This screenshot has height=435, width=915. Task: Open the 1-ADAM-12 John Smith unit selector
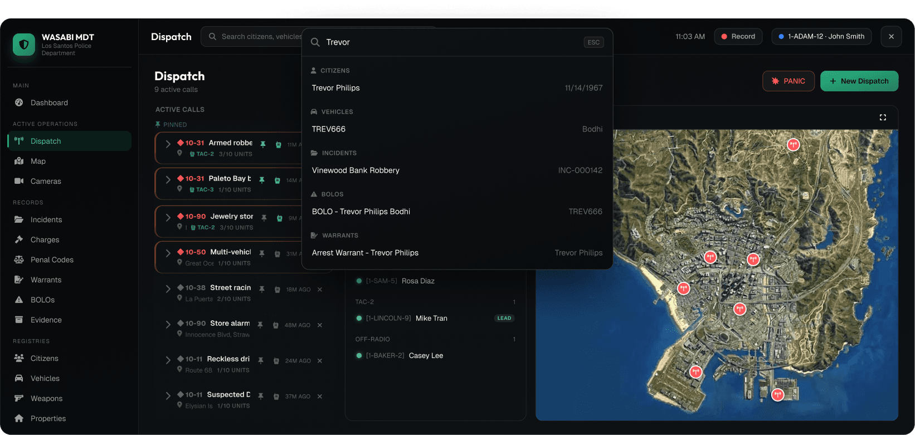pos(821,36)
